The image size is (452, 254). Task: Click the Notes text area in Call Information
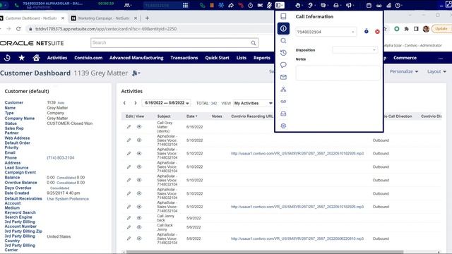point(338,73)
